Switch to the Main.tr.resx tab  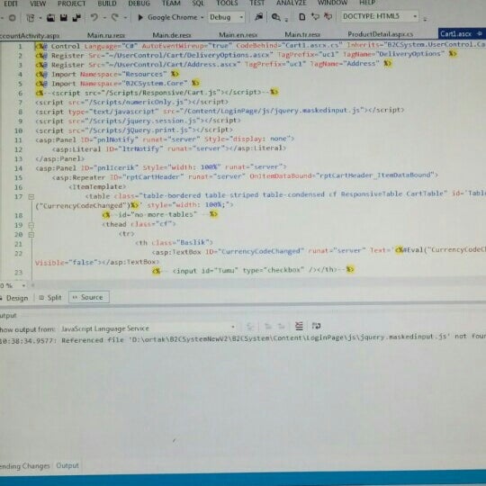tap(302, 34)
